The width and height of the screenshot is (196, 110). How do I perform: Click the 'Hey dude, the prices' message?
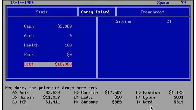tap(51, 88)
